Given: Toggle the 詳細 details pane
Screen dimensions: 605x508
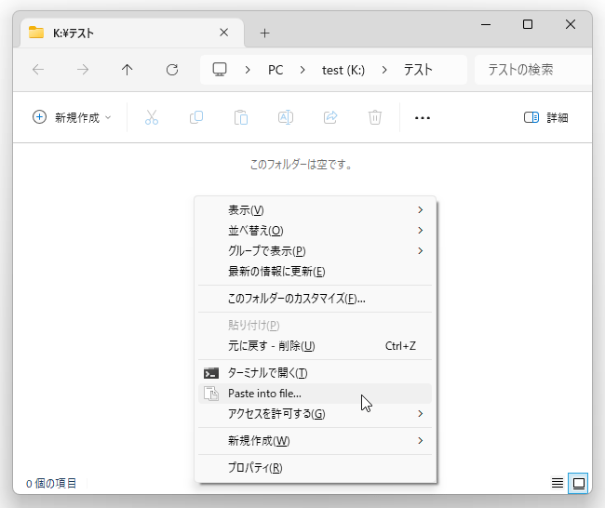Looking at the screenshot, I should pos(545,117).
